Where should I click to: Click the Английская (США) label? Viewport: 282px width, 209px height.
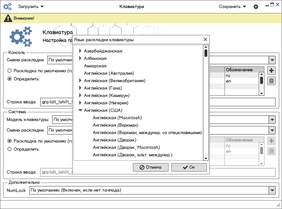click(103, 110)
